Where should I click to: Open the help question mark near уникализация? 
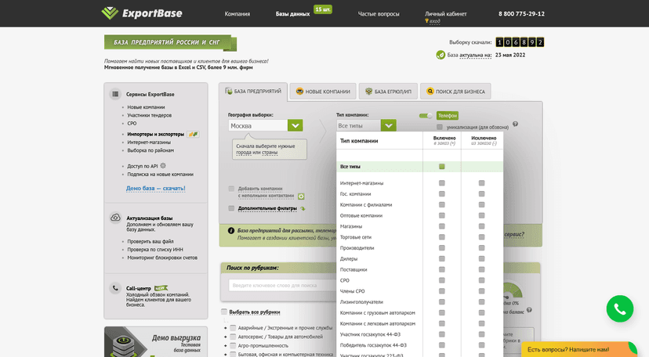pyautogui.click(x=515, y=124)
